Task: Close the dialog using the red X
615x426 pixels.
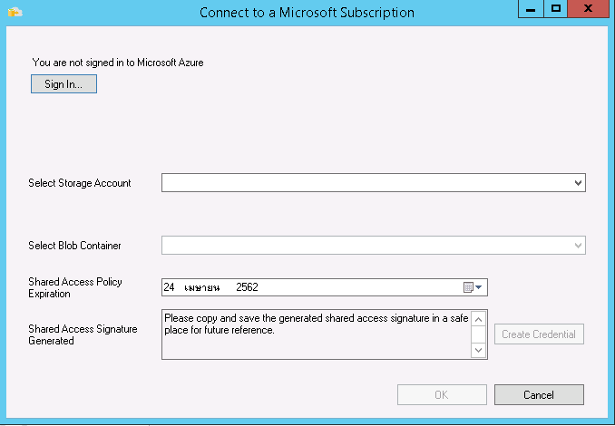Action: [590, 9]
